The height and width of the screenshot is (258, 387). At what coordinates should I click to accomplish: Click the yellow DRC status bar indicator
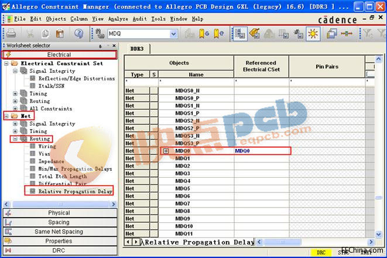[x=321, y=253]
